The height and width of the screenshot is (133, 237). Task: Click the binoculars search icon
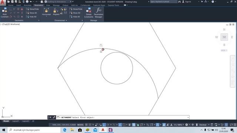[x=179, y=1]
